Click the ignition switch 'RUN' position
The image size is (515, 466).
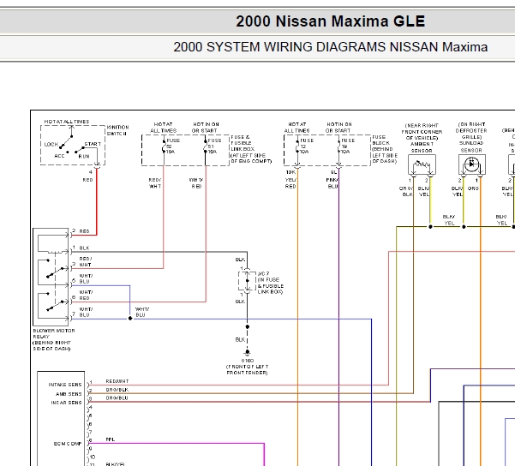pyautogui.click(x=84, y=156)
